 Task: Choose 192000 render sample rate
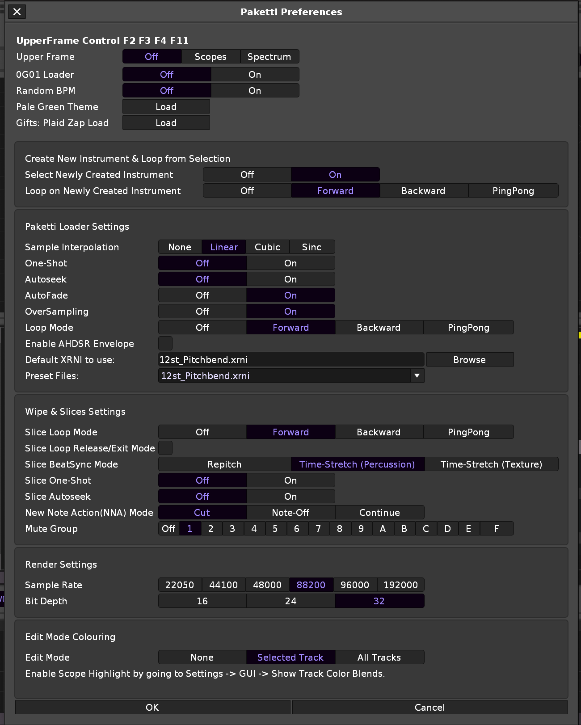(400, 585)
